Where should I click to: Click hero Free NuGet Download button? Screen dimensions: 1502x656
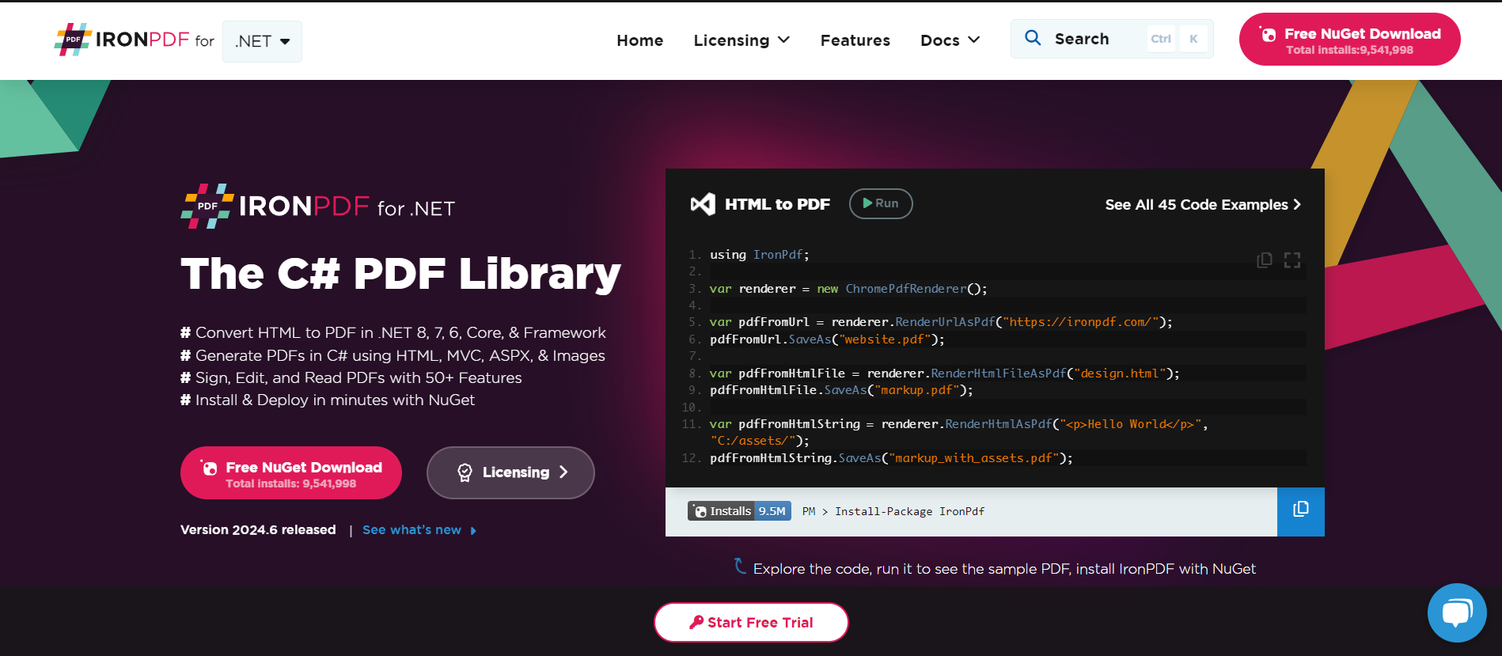pyautogui.click(x=291, y=473)
